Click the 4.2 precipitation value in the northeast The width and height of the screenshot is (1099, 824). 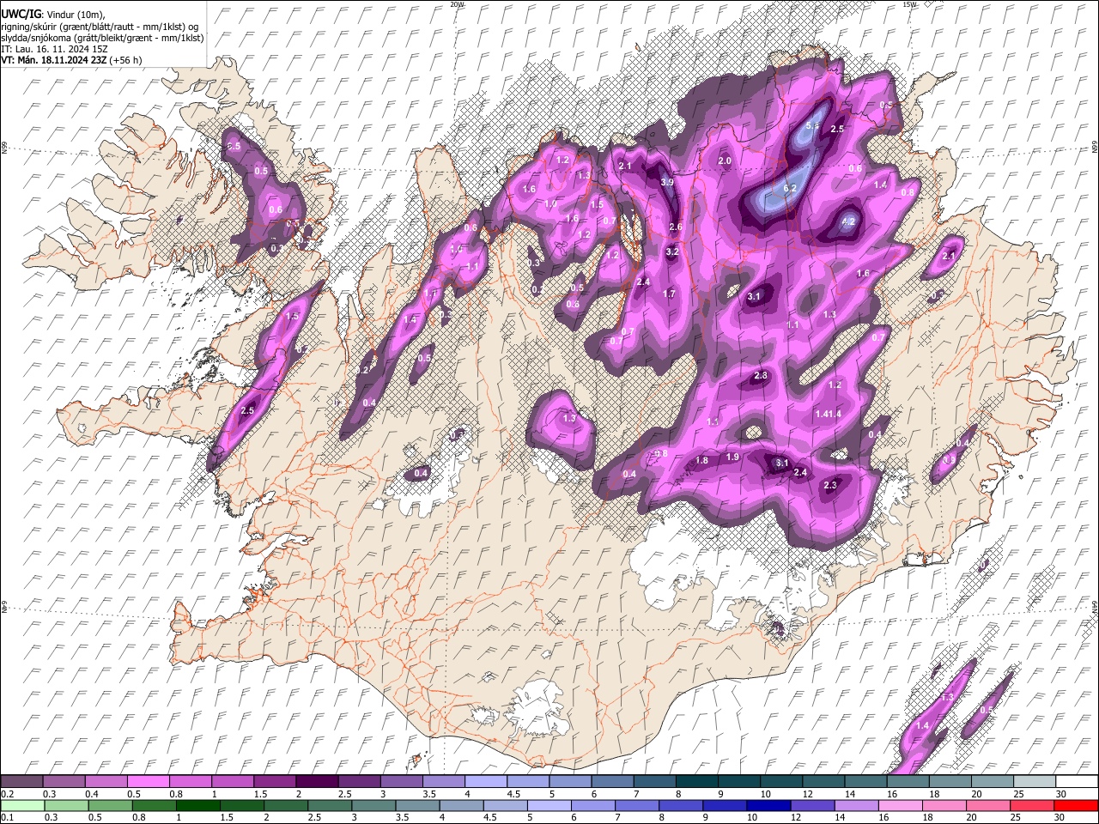(x=849, y=221)
